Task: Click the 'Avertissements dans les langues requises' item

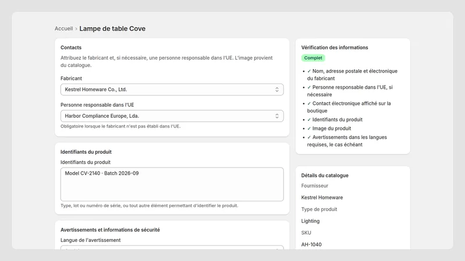Action: pyautogui.click(x=347, y=141)
